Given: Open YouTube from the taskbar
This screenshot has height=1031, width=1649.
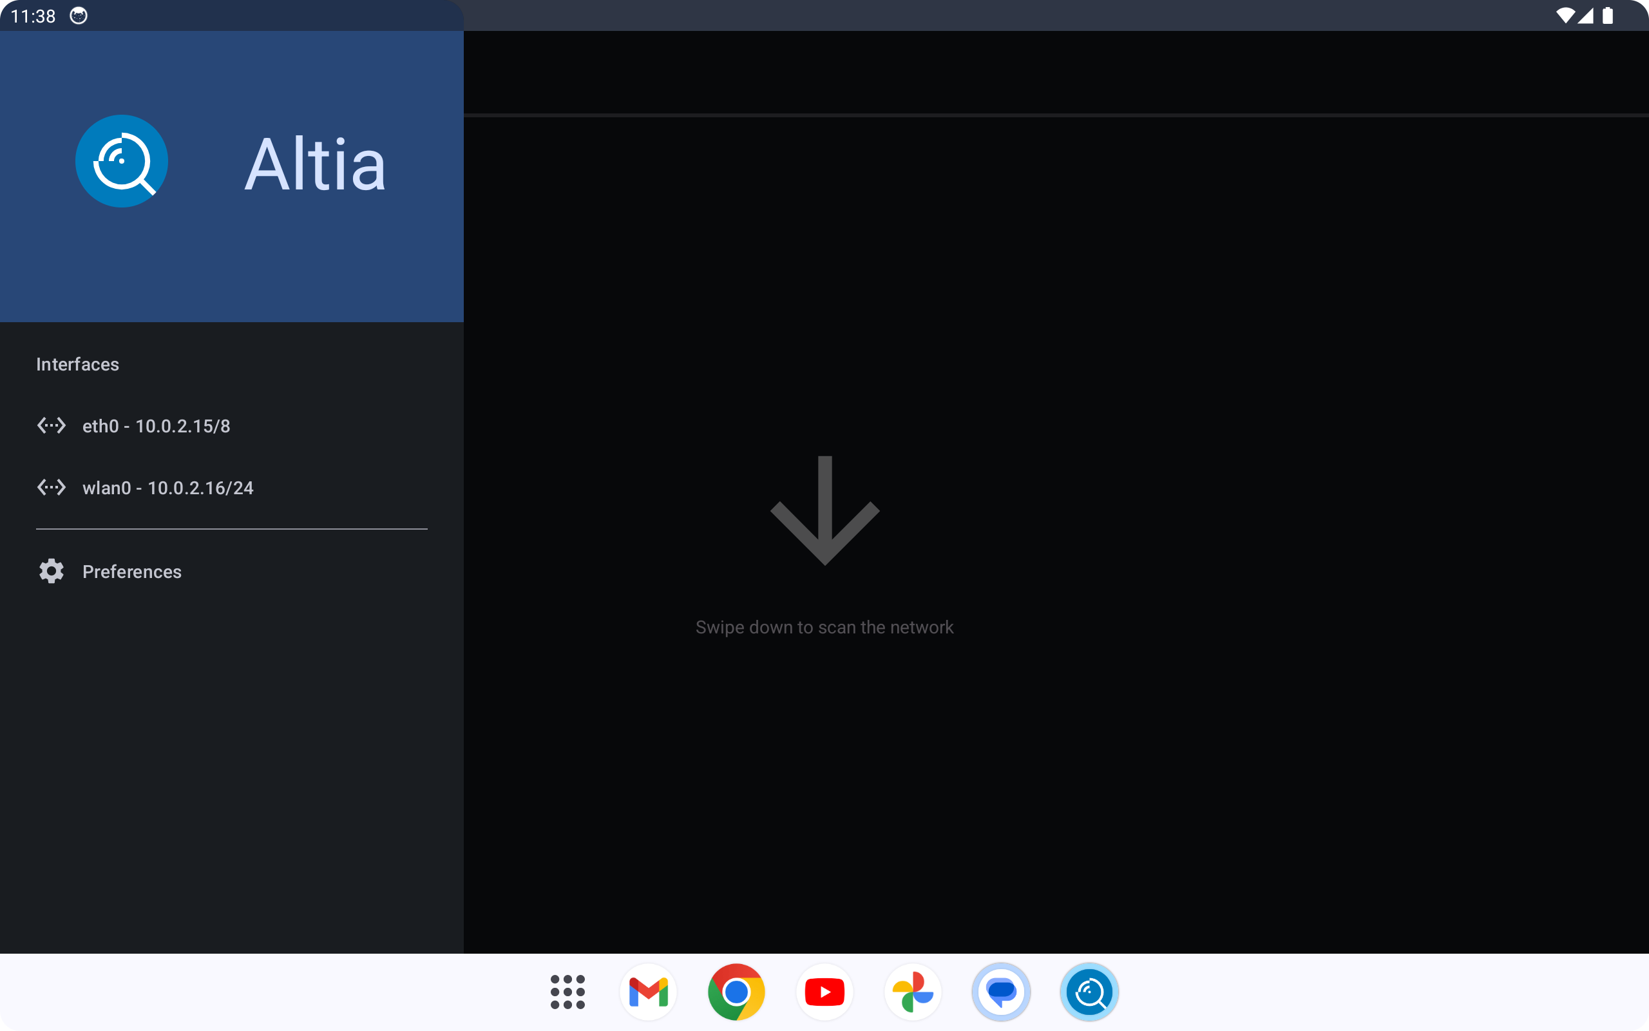Looking at the screenshot, I should (824, 992).
